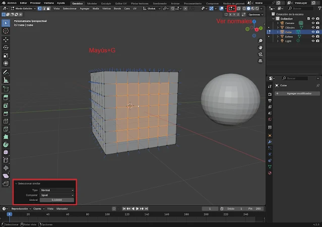The height and width of the screenshot is (227, 322).
Task: Open the Comparar Igual dropdown
Action: point(57,195)
